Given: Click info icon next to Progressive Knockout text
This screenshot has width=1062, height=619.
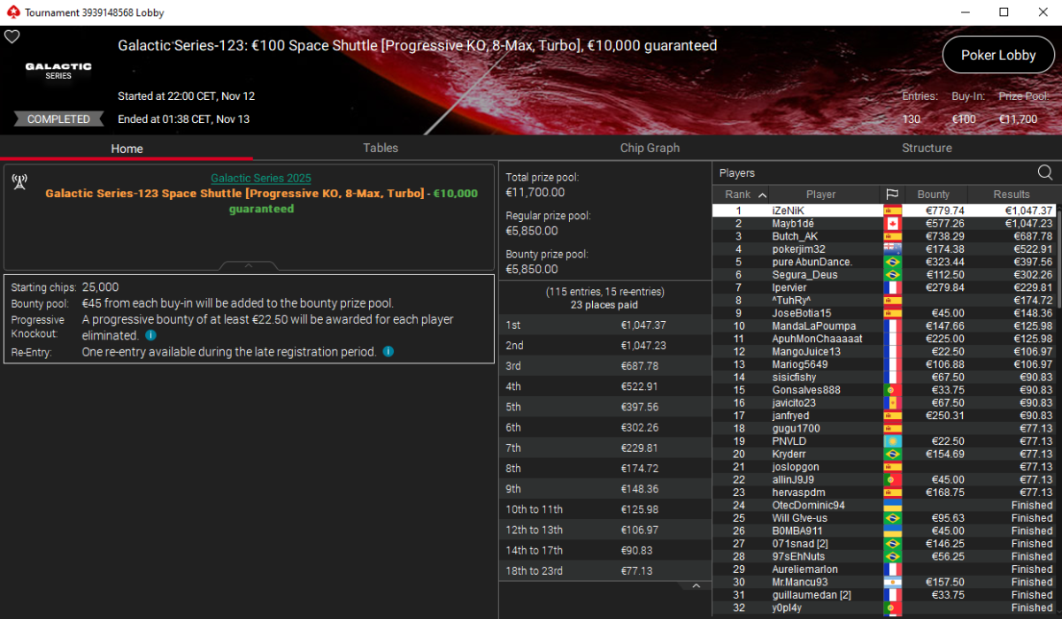Looking at the screenshot, I should pos(150,336).
